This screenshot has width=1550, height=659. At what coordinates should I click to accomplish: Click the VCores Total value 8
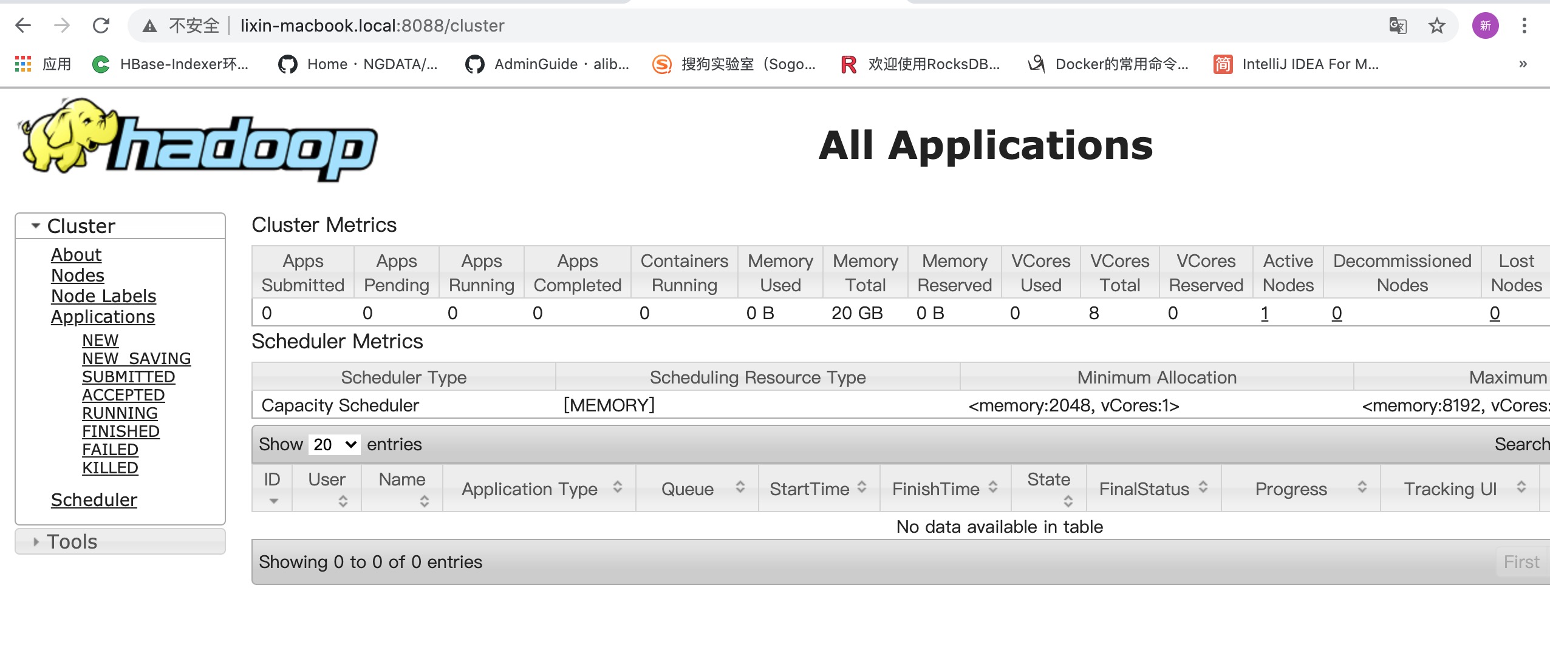click(x=1094, y=313)
